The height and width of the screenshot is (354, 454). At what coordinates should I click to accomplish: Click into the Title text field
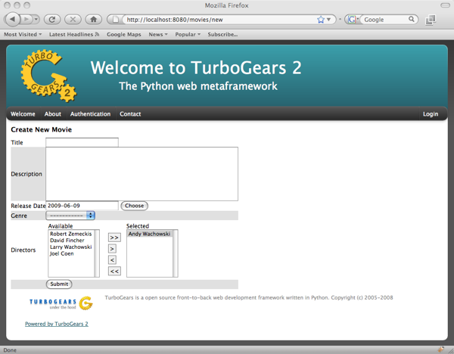click(82, 142)
